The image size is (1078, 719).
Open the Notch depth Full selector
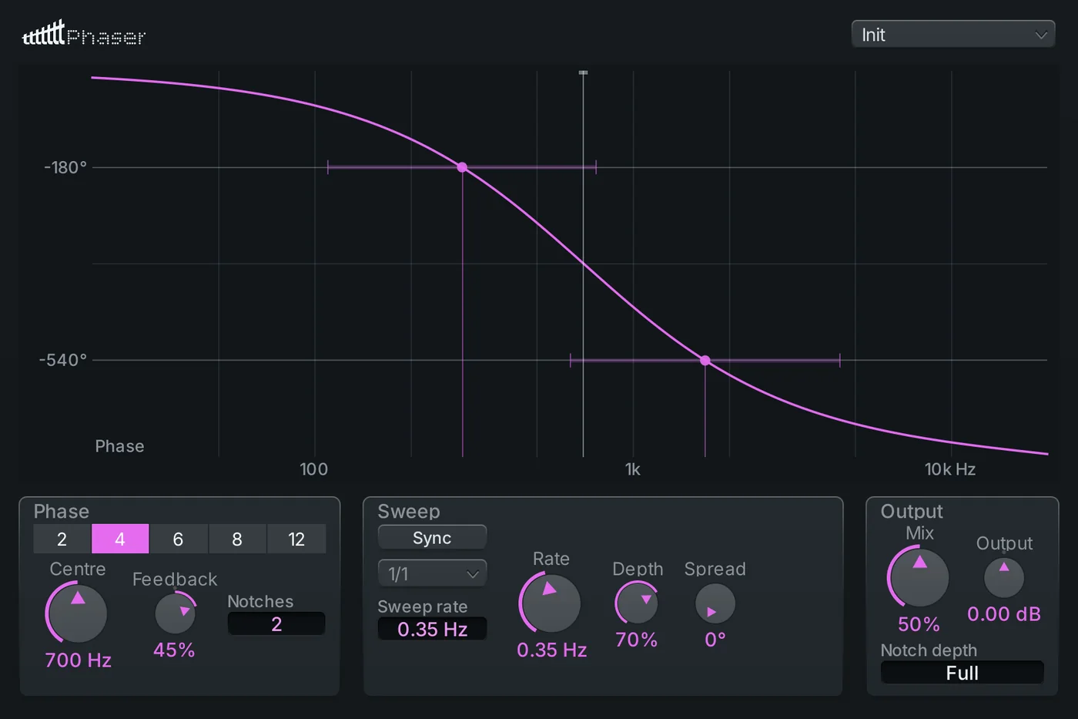(x=962, y=672)
